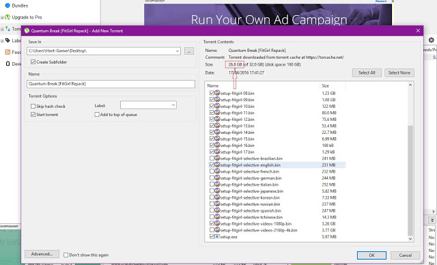Click the Feeds RSS icon in sidebar
The image size is (437, 265).
pos(8,52)
